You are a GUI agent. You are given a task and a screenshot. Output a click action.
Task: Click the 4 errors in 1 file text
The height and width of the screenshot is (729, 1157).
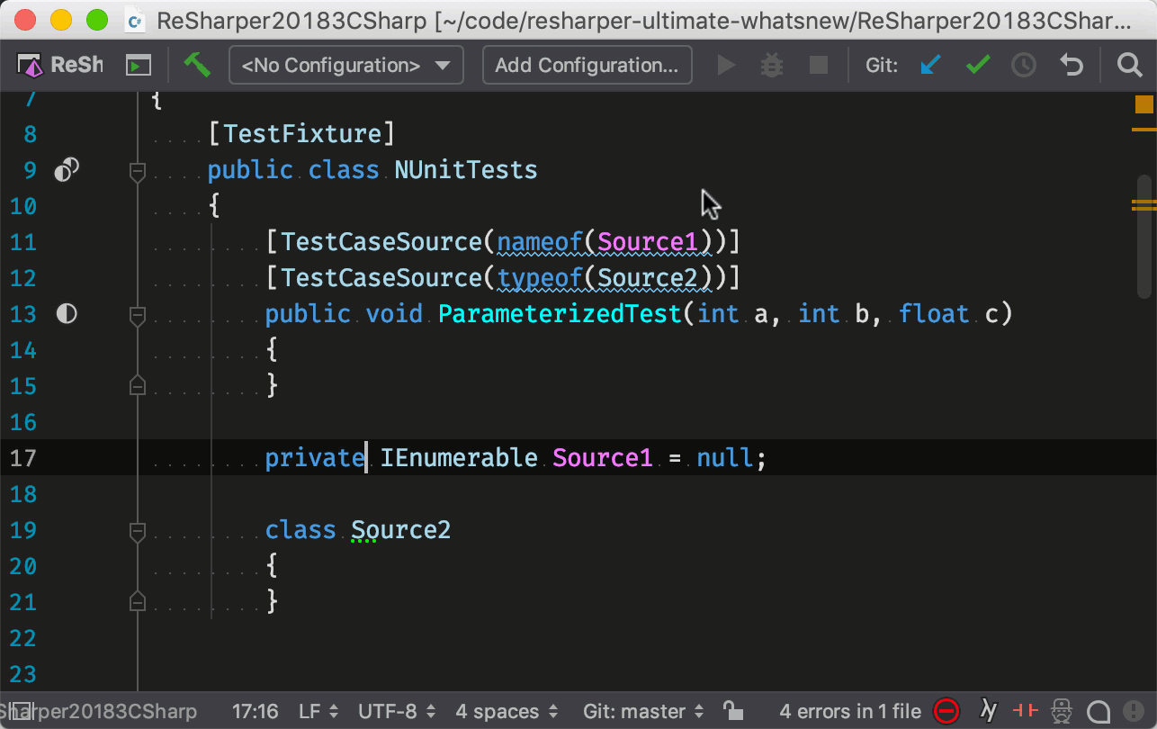pos(850,711)
